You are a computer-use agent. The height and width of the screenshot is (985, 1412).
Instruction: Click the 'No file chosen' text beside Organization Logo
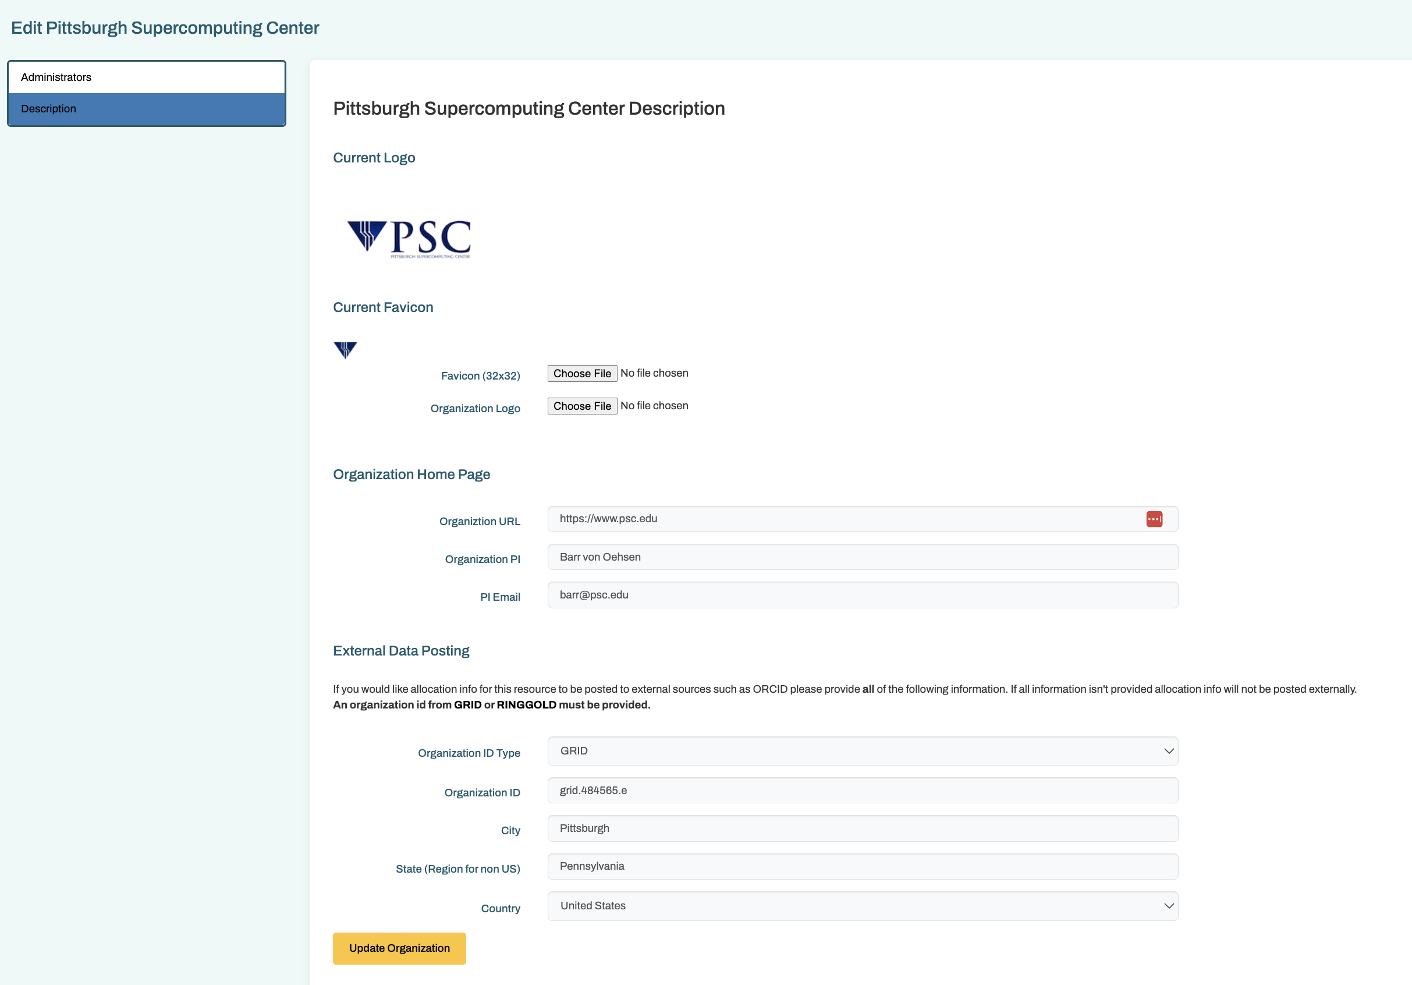(654, 406)
